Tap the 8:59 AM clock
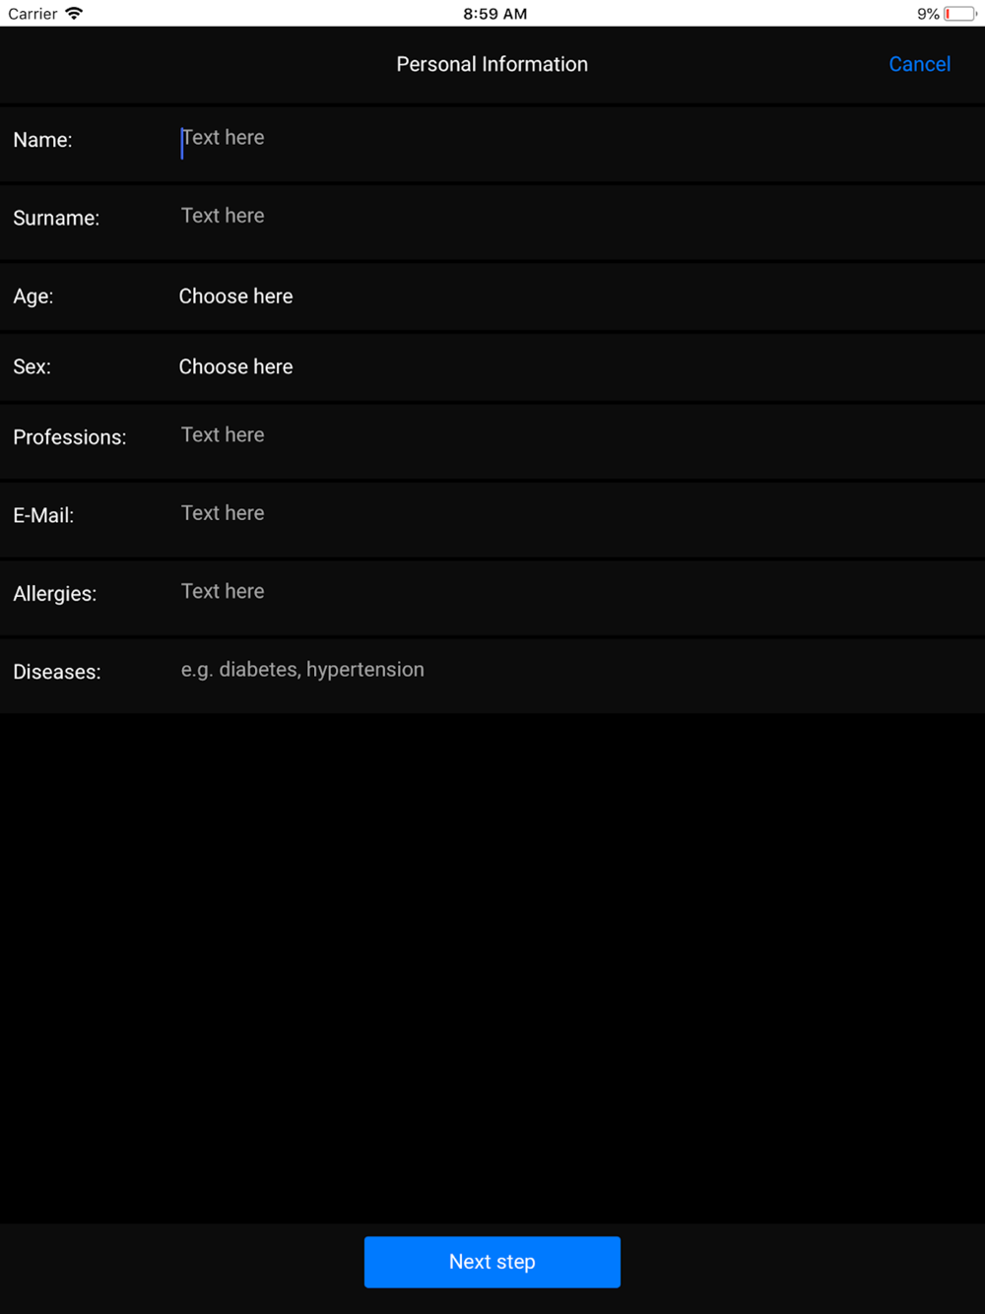The height and width of the screenshot is (1314, 985). tap(494, 14)
